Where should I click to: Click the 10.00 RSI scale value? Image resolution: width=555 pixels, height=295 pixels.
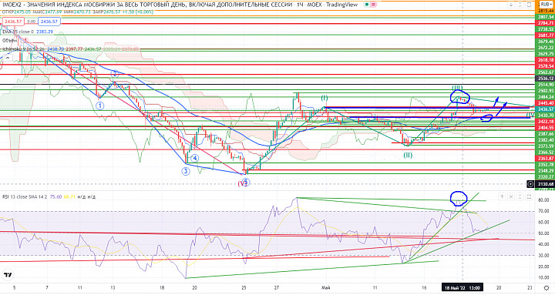544,277
